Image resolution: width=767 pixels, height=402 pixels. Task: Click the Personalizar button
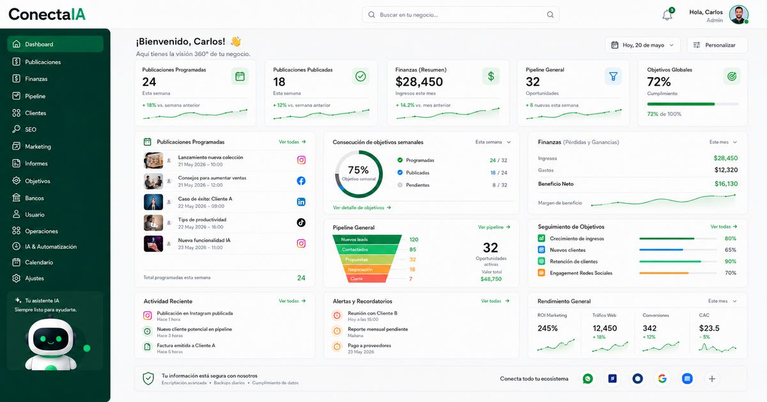717,45
